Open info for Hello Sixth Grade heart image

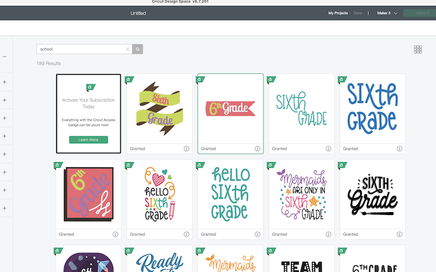(186, 234)
